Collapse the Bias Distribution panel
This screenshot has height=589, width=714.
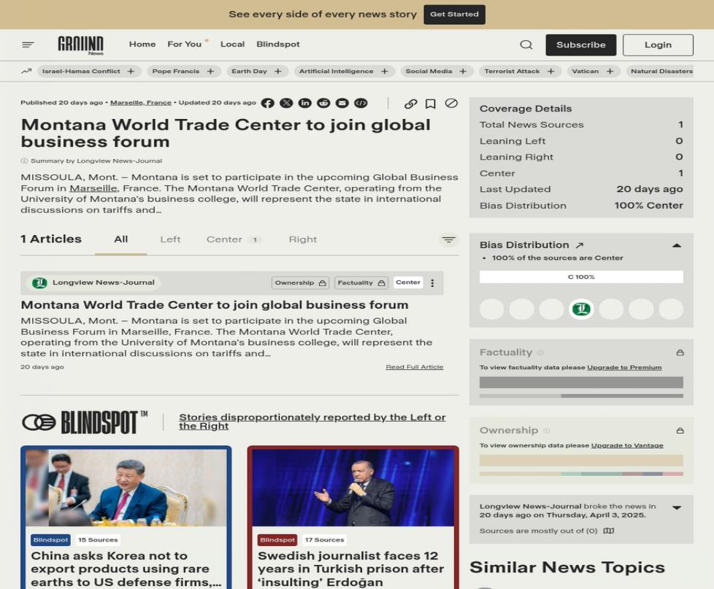677,245
